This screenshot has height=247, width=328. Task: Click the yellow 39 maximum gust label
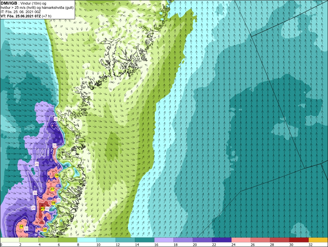(45, 230)
